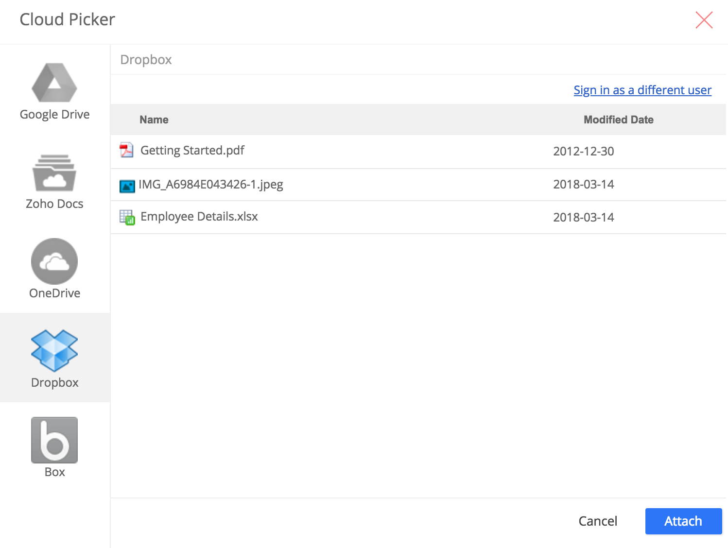Click the Modified Date column header
Viewport: 728px width, 548px height.
(x=618, y=120)
